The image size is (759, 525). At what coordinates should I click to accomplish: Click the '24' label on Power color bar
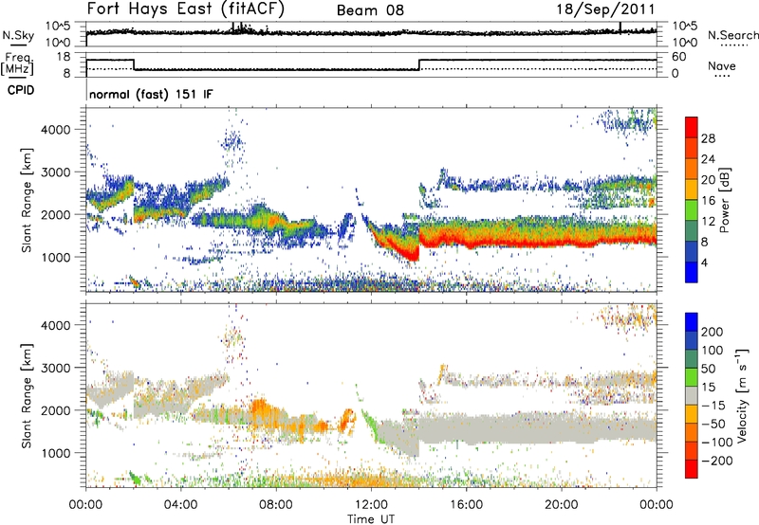click(x=708, y=159)
